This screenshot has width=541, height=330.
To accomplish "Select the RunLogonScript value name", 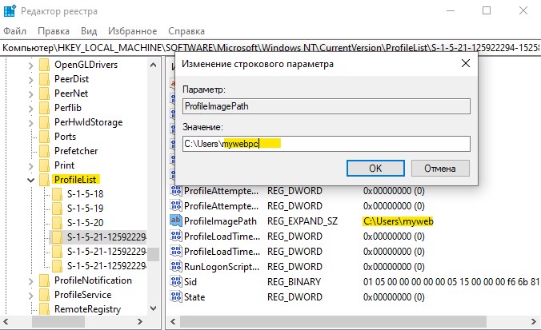I will click(x=222, y=267).
